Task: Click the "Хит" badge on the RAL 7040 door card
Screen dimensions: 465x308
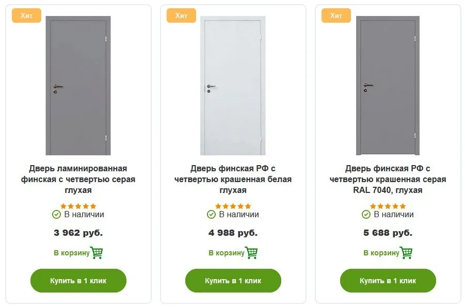Action: [336, 15]
